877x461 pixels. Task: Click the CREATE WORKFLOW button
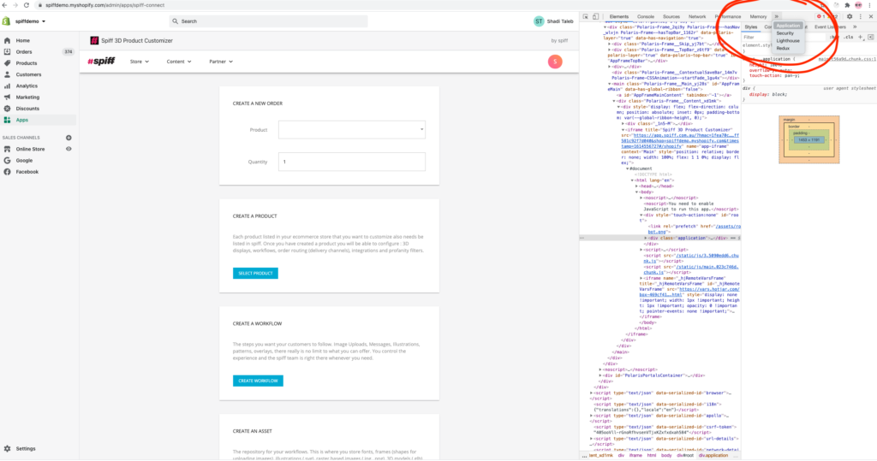(258, 381)
